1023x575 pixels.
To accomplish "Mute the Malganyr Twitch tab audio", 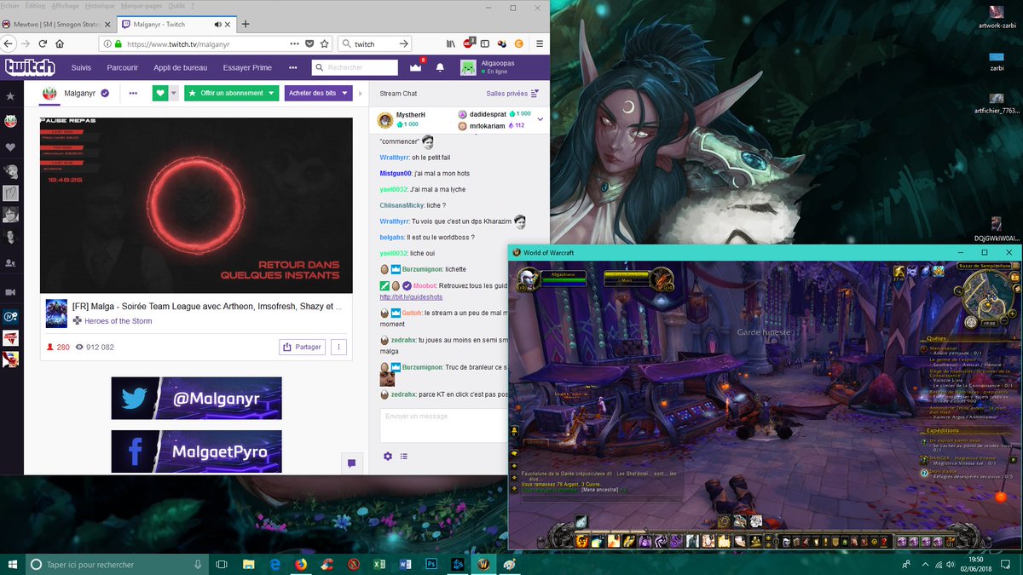I will coord(217,24).
